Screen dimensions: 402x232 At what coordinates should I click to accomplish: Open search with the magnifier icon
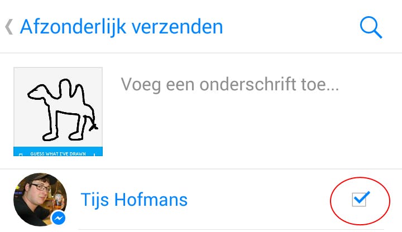(x=371, y=27)
